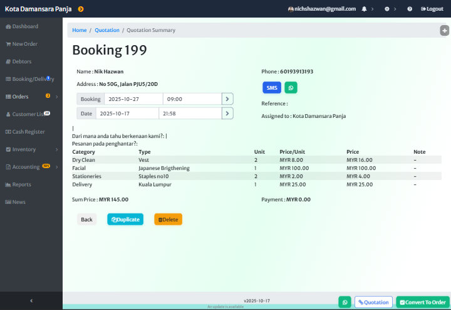
Task: Open notifications bell in top bar
Action: (365, 9)
